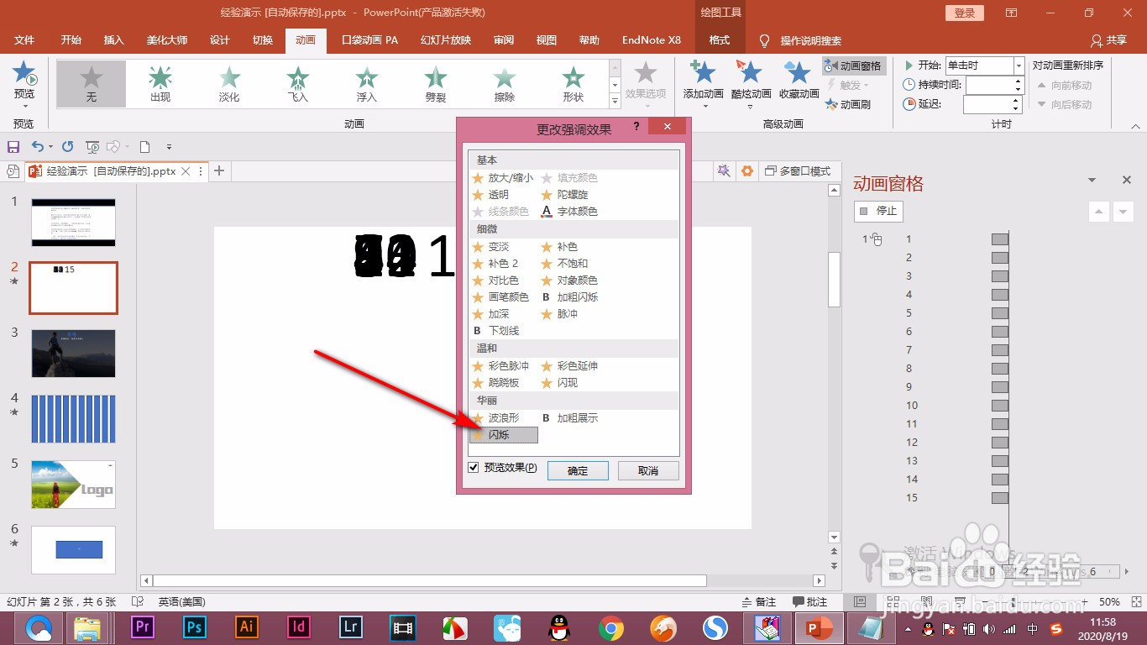Select the 脉冲 emphasis effect star icon

[546, 313]
